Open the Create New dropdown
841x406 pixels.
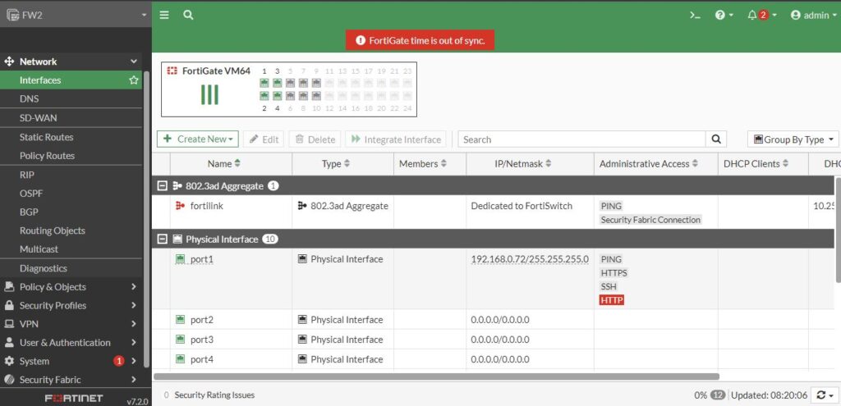click(x=197, y=139)
